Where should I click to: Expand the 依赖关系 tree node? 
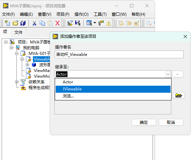click(x=17, y=82)
